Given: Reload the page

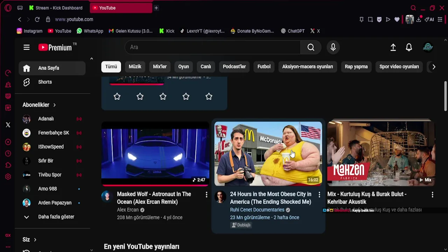Looking at the screenshot, I should click(x=37, y=19).
